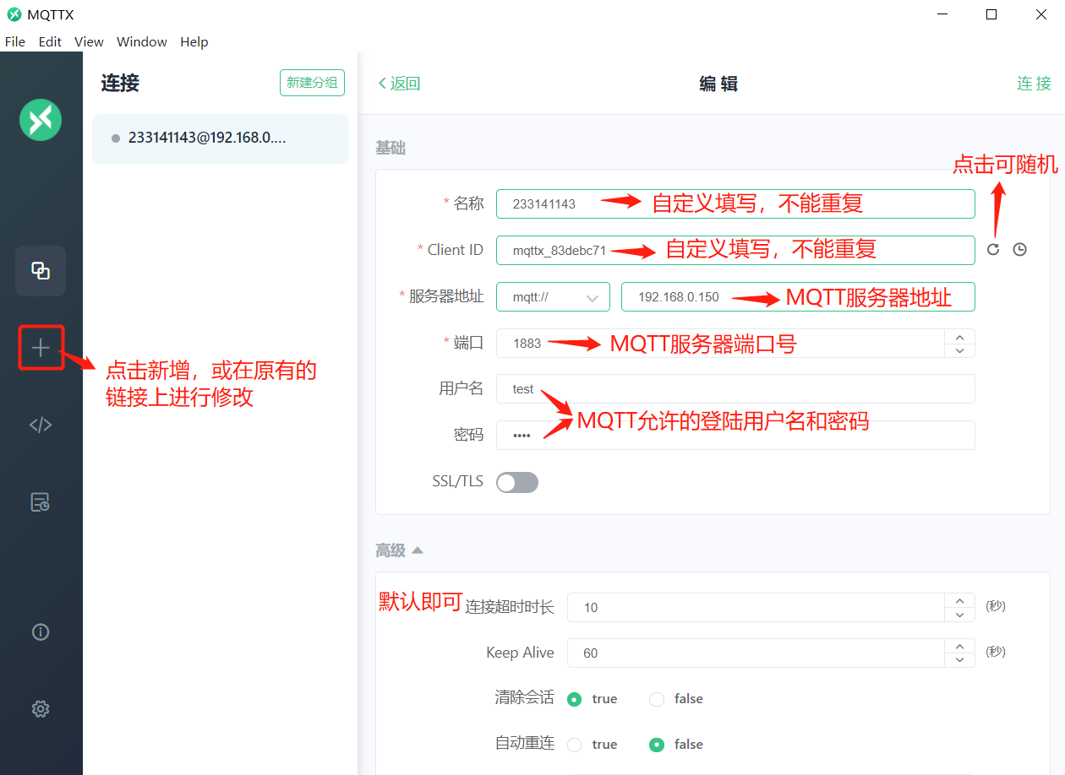The width and height of the screenshot is (1065, 775).
Task: Open the Edit menu
Action: coord(50,41)
